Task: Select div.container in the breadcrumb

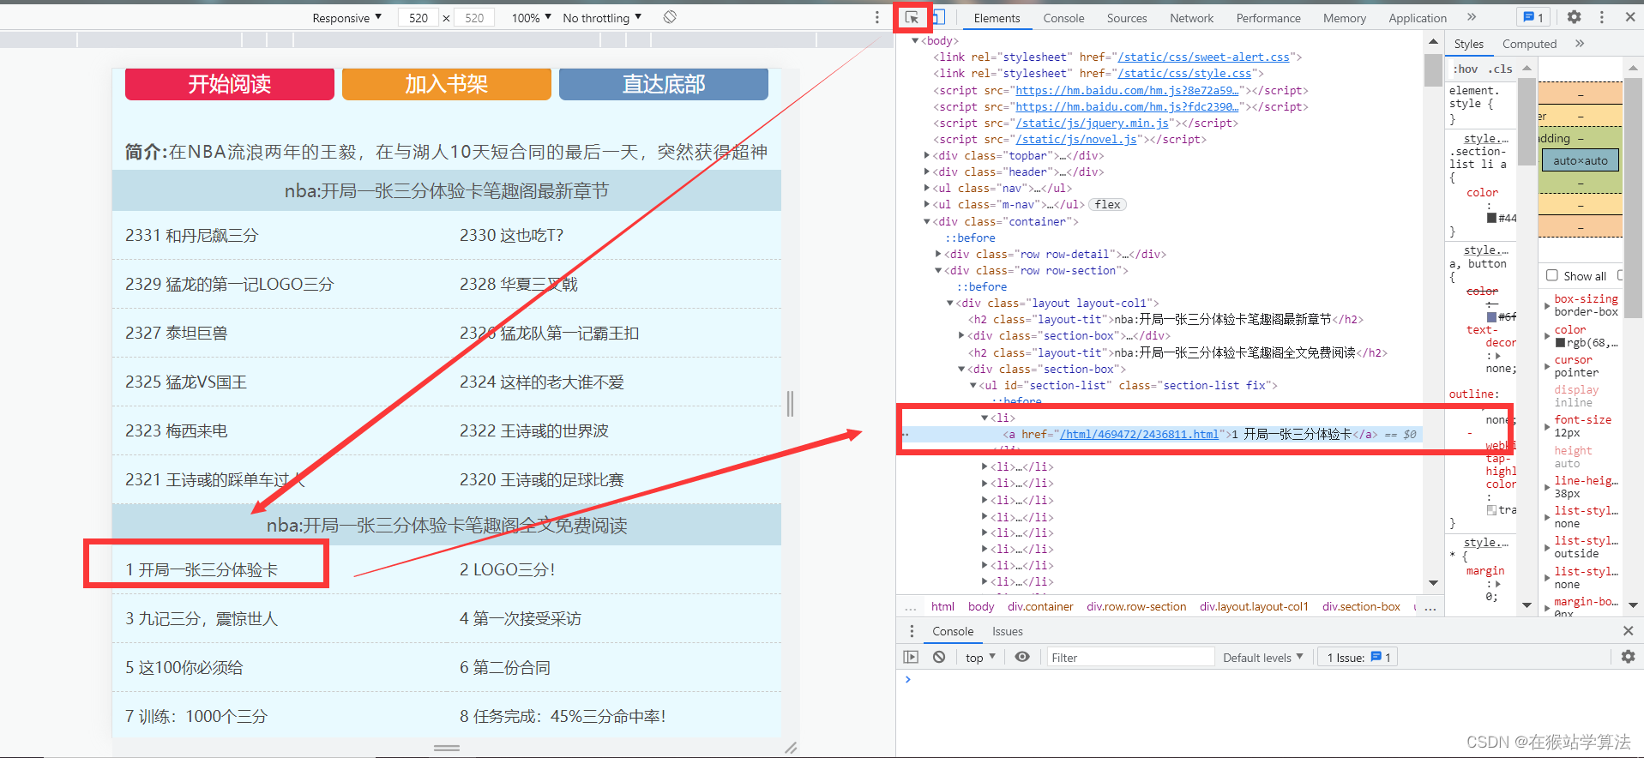Action: (x=1040, y=606)
